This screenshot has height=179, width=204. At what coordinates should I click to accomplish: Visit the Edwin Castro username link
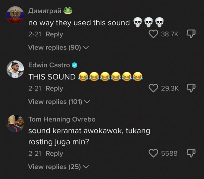click(49, 65)
